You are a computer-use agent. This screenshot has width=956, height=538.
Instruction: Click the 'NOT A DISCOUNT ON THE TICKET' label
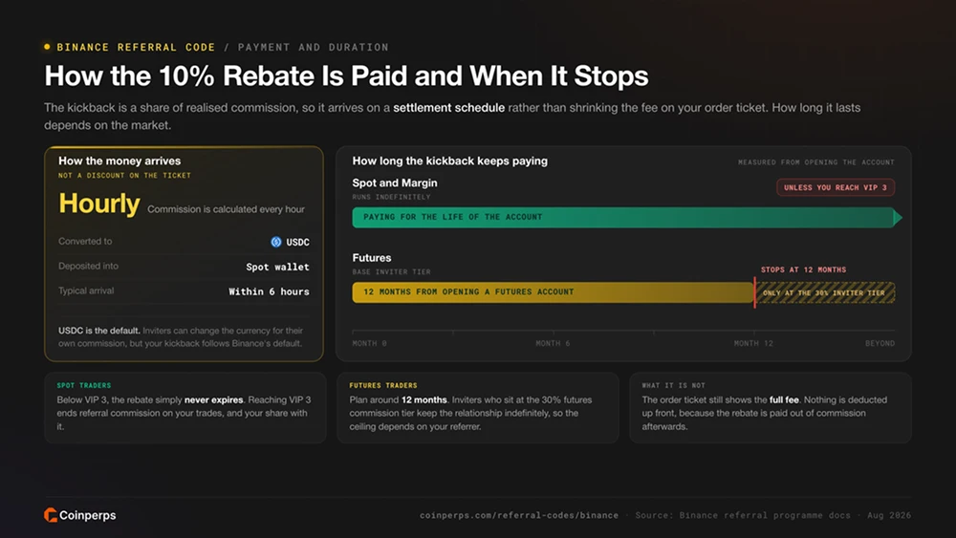124,176
